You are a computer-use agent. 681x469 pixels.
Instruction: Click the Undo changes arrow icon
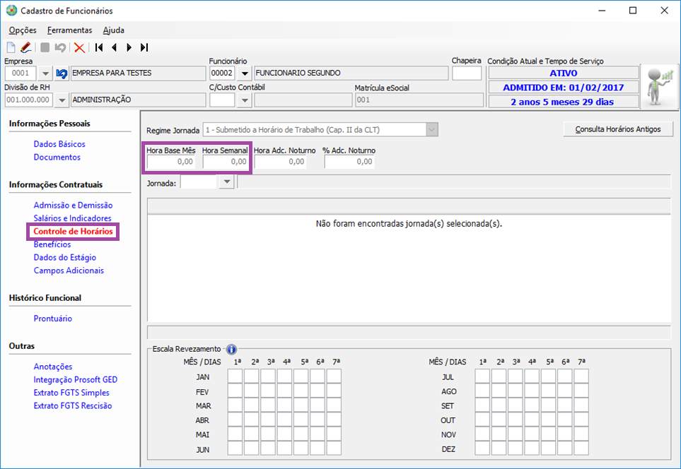pos(60,47)
